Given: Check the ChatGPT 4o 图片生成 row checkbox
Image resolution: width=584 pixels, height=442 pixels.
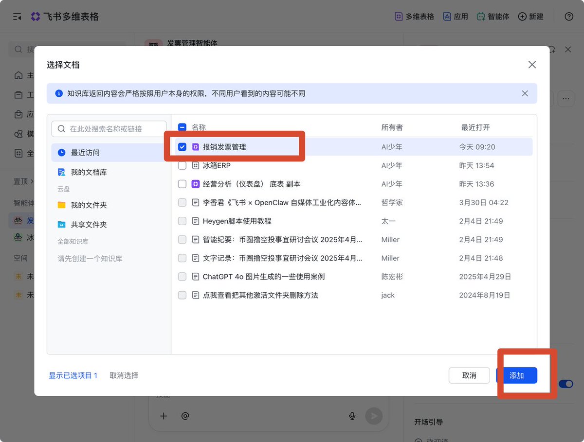Looking at the screenshot, I should (182, 276).
